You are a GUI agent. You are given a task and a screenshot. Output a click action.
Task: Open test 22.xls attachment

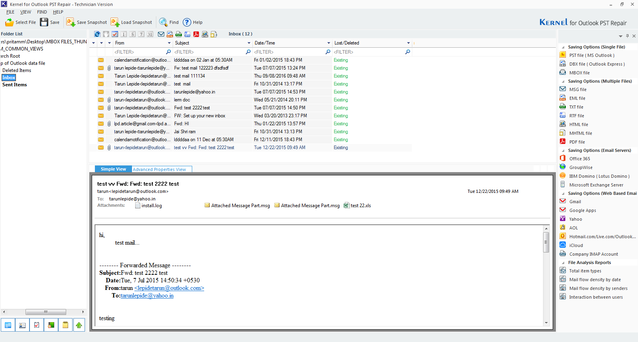click(x=357, y=206)
